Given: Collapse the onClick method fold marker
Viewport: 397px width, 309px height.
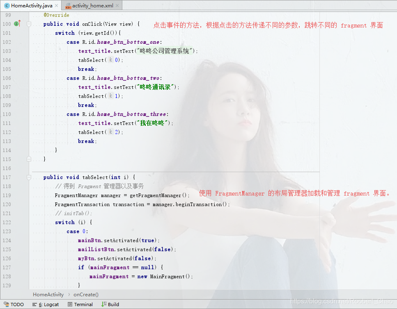Looking at the screenshot, I should tap(28, 24).
